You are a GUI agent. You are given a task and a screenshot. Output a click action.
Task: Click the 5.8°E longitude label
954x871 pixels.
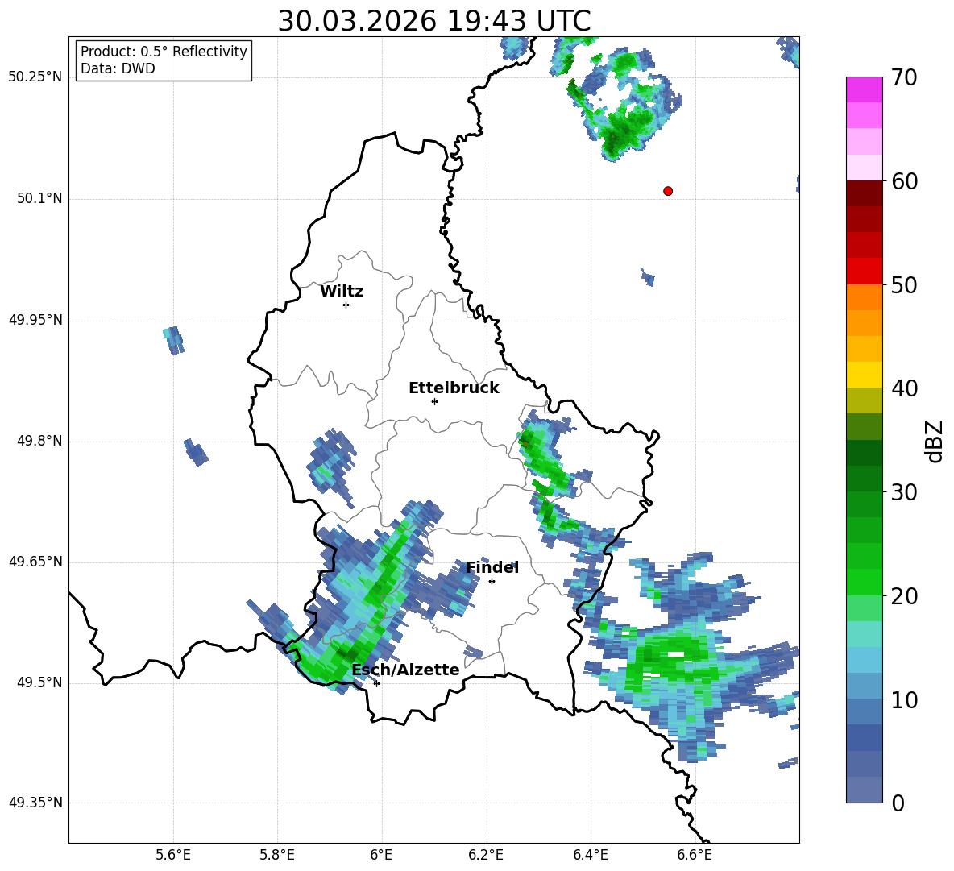(277, 855)
